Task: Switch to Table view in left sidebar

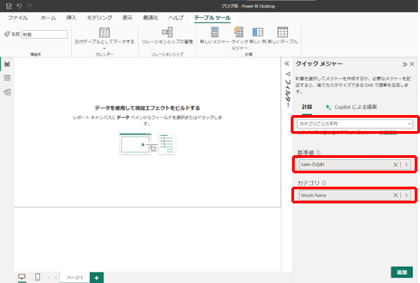Action: 7,78
